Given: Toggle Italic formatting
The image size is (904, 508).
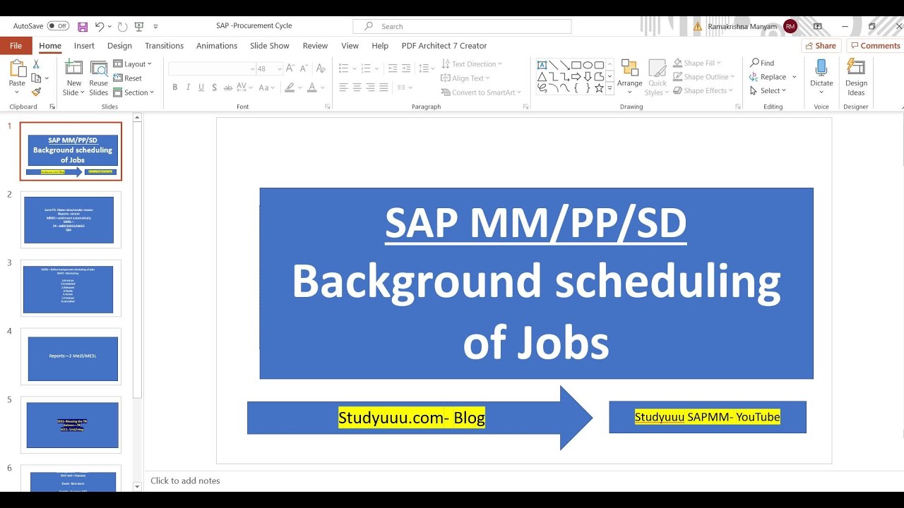Looking at the screenshot, I should pos(188,87).
